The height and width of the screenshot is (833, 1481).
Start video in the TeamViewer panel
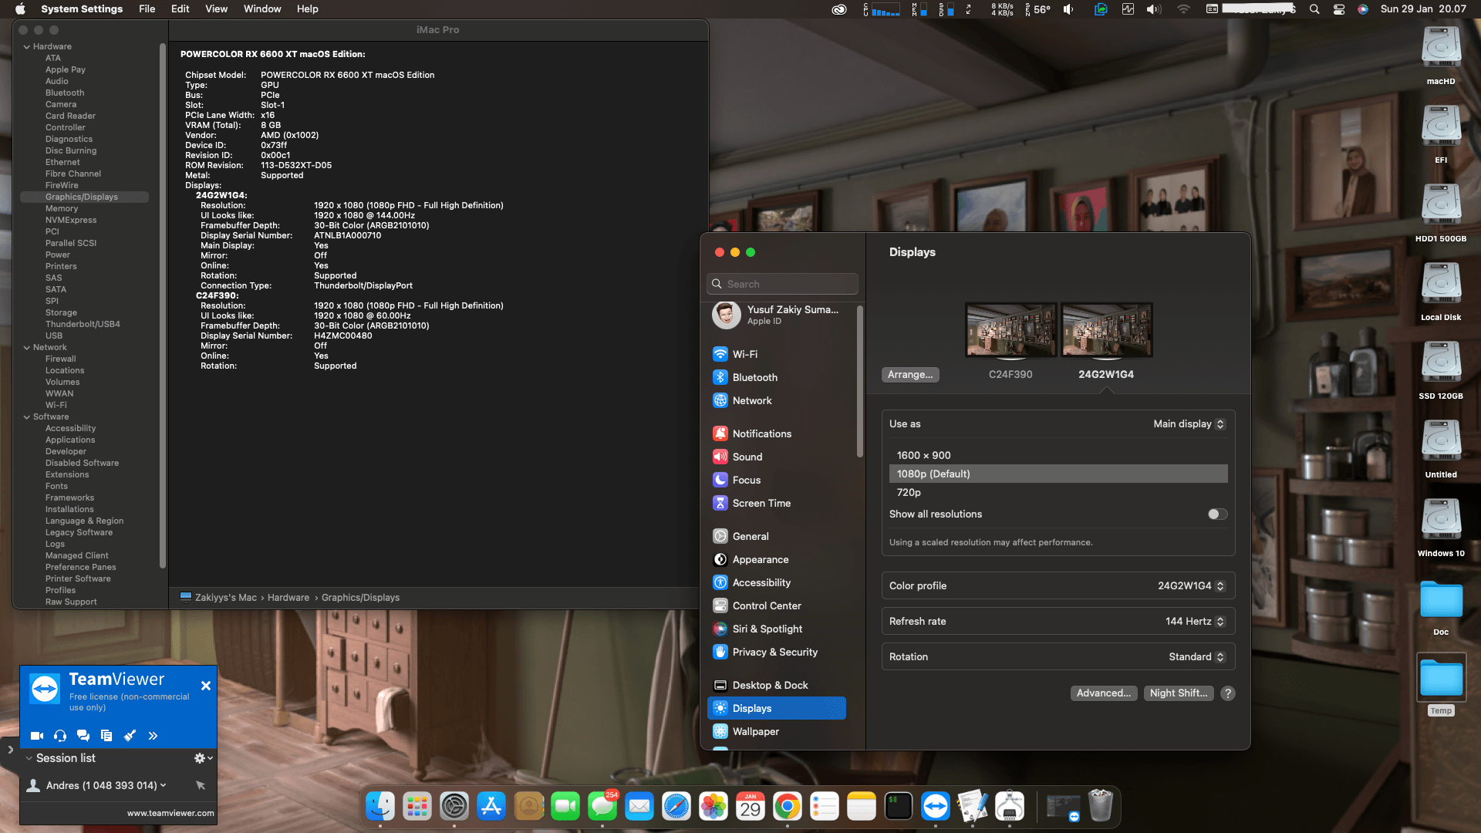(x=36, y=736)
